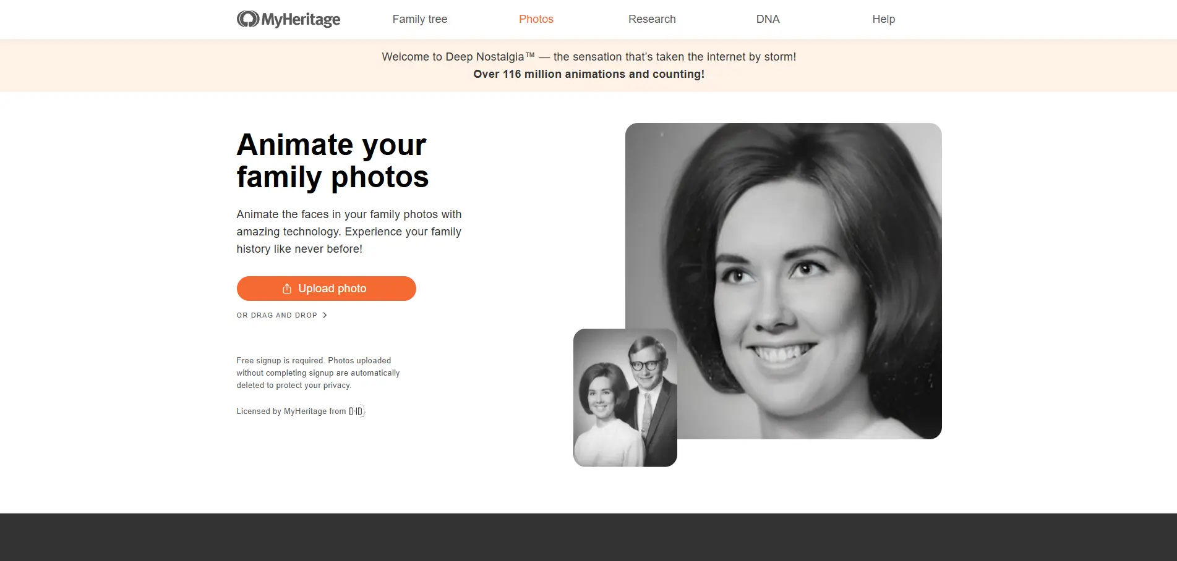
Task: Click the D-ID logo
Action: click(357, 411)
